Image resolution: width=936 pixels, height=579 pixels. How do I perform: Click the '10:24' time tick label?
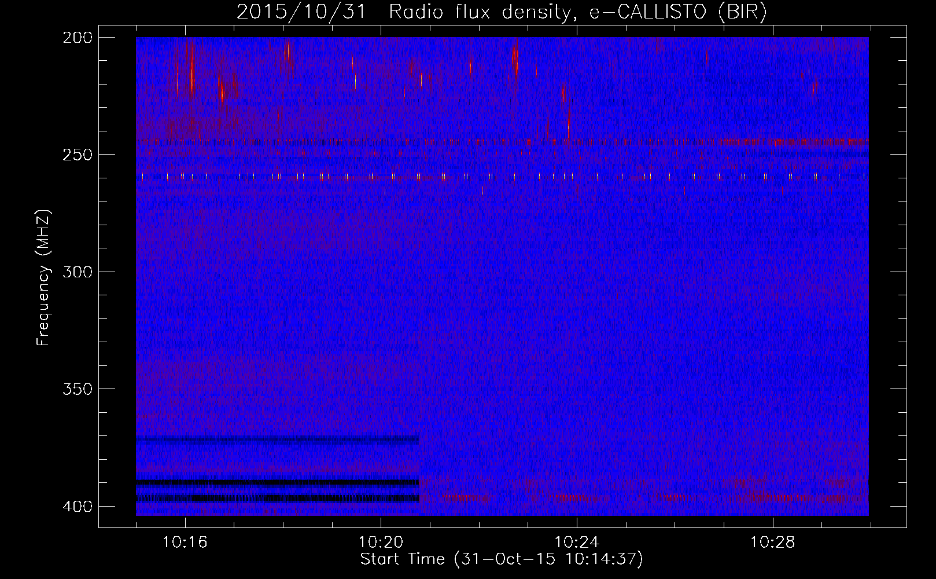[x=577, y=543]
